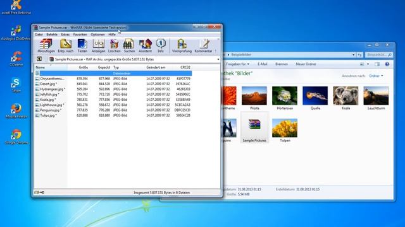Viewport: 405px width, 227px height.
Task: Select the Auslogics DiskDefrag desktop icon
Action: click(x=16, y=33)
